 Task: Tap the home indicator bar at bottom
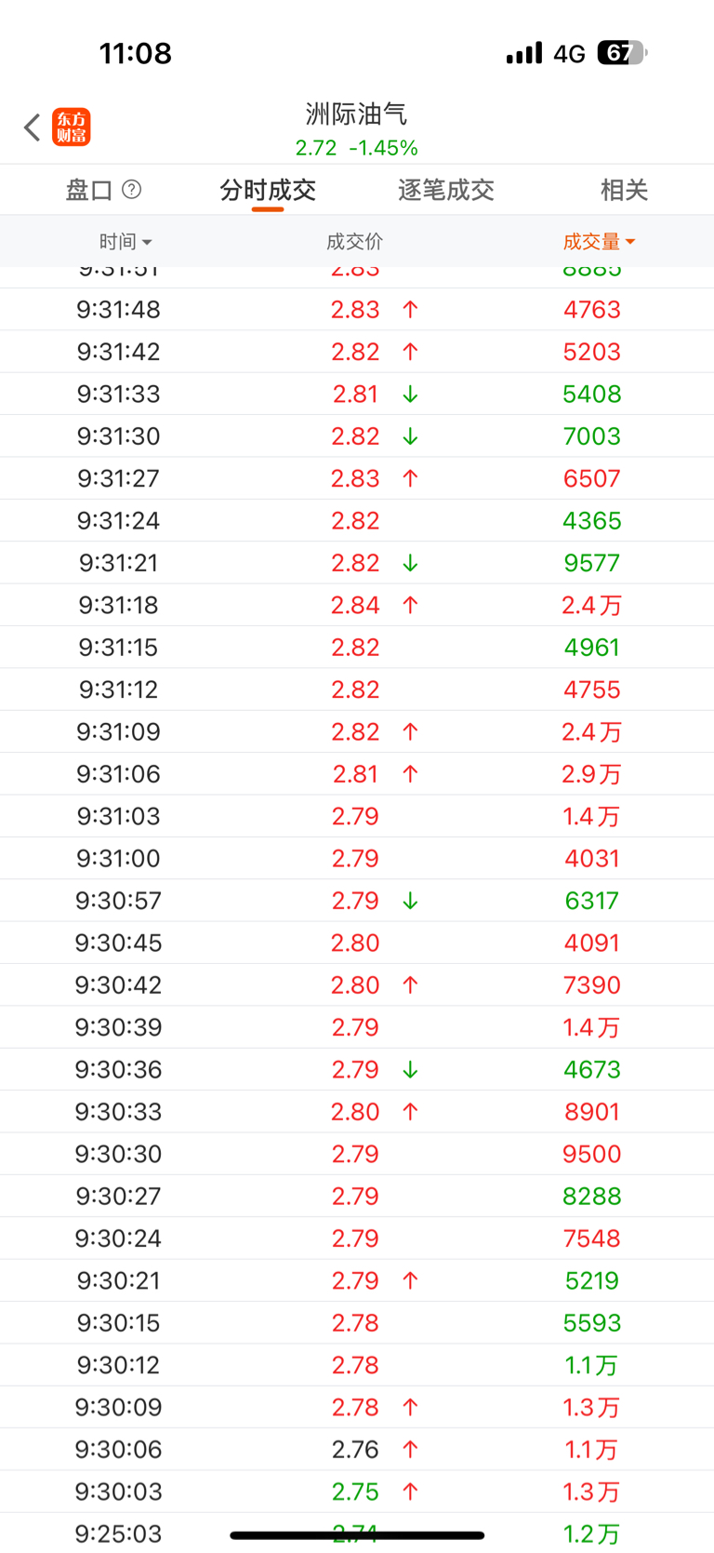coord(357,1535)
